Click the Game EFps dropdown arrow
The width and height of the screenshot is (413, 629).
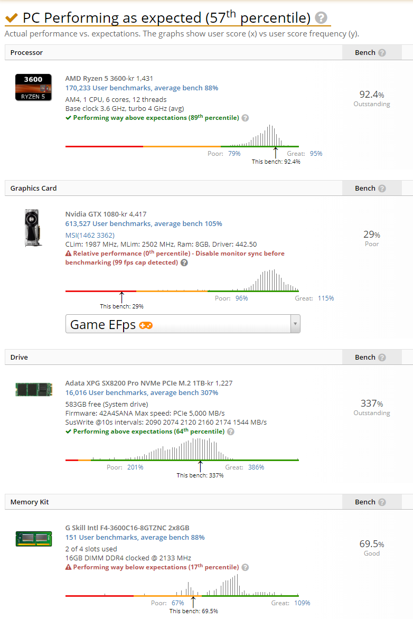(x=296, y=324)
